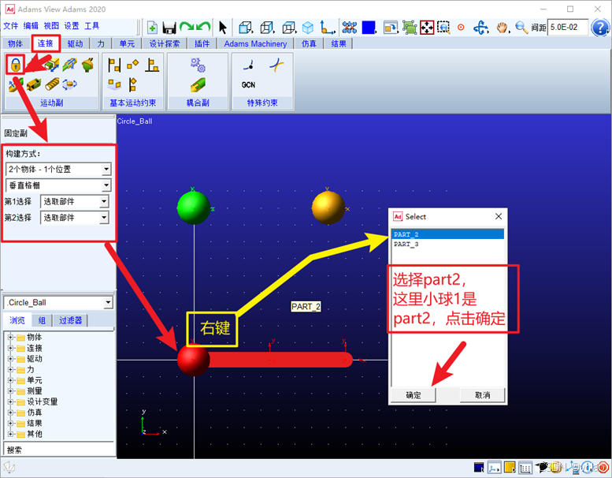Open the 文件 menu
Image resolution: width=612 pixels, height=478 pixels.
10,26
